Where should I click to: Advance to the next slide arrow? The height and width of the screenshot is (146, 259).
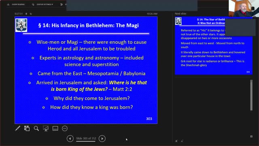(102, 139)
